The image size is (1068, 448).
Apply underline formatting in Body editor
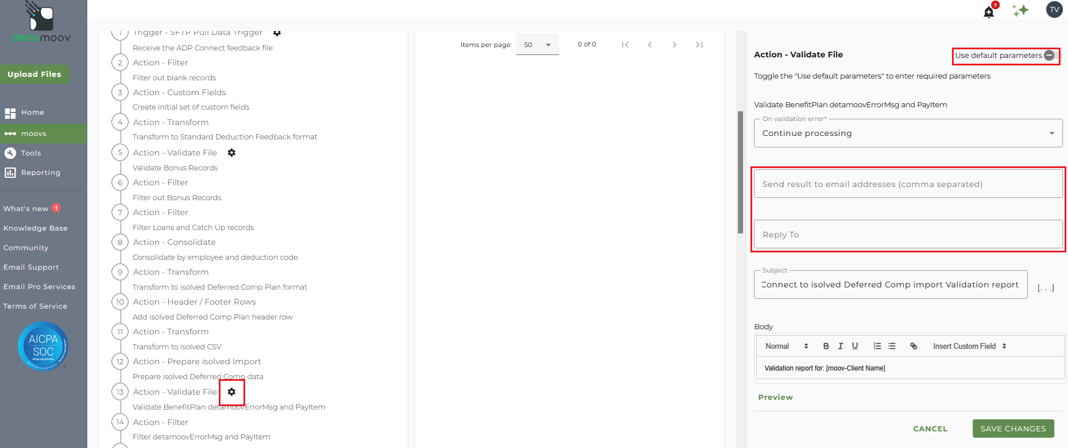point(855,346)
